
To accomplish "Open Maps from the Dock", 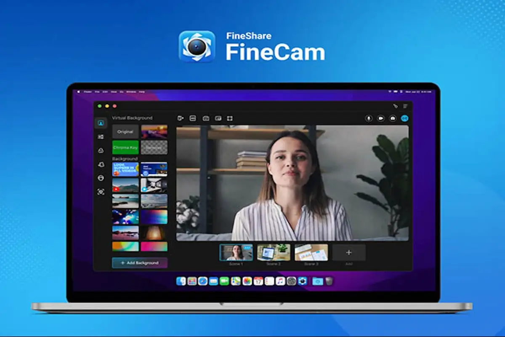I will 236,281.
